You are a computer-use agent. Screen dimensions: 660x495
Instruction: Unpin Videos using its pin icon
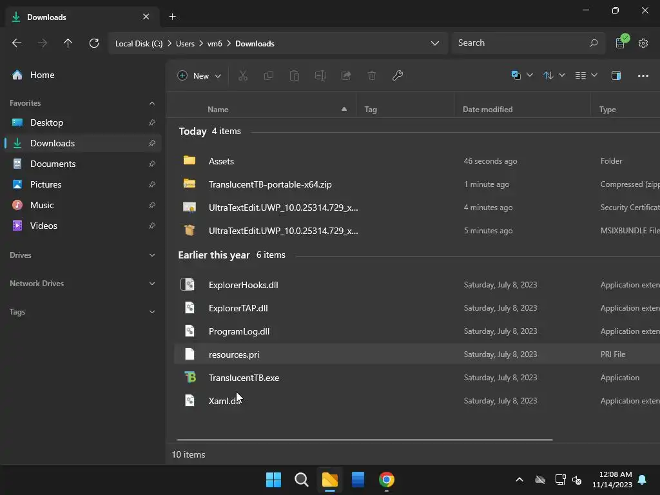tap(152, 226)
